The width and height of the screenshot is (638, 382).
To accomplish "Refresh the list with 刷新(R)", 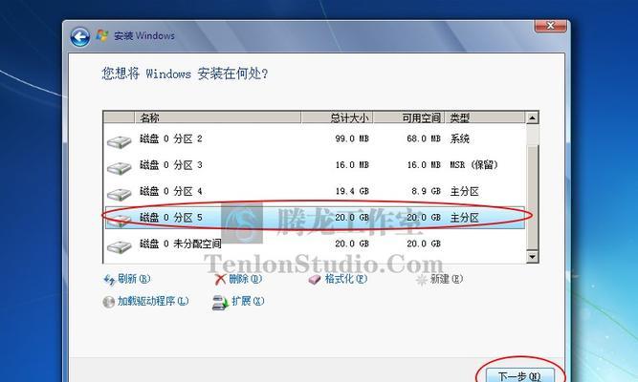I will pos(134,279).
